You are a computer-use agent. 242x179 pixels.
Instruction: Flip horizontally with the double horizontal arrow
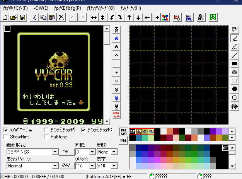coord(94,17)
